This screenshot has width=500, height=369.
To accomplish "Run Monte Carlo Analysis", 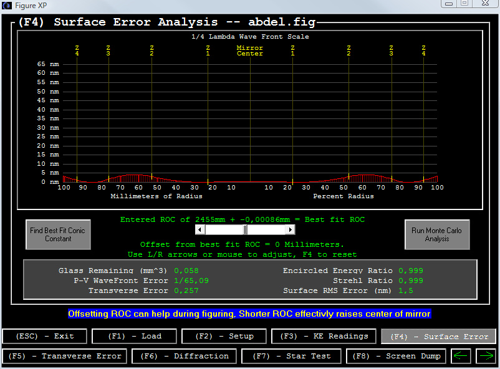I will (x=437, y=234).
